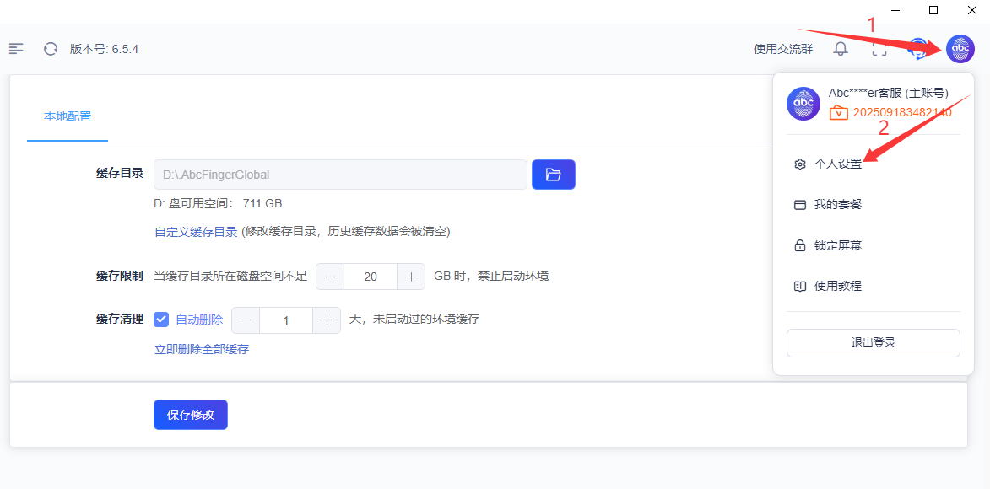Click the abc avatar in top-right corner
This screenshot has height=489, width=990.
960,49
